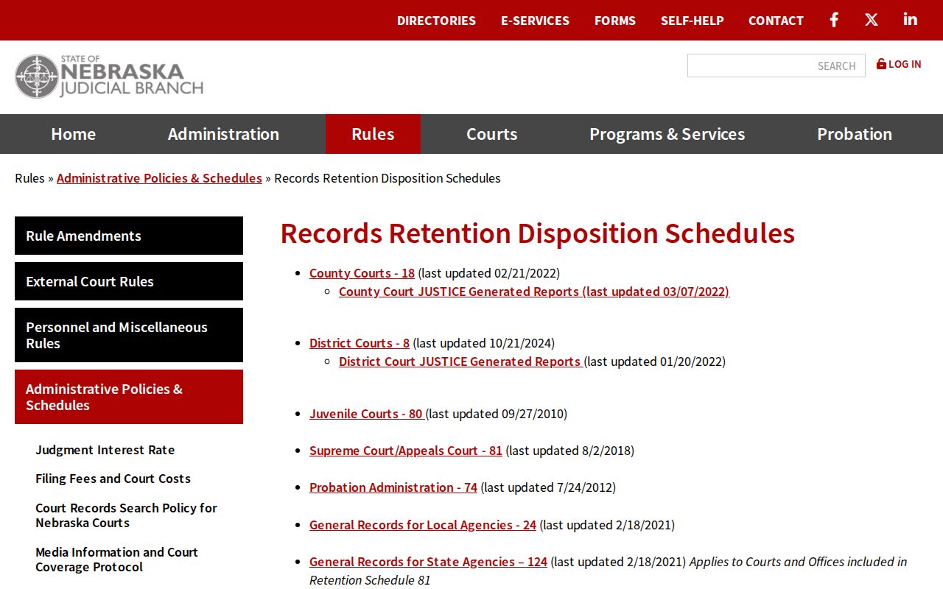Image resolution: width=943 pixels, height=589 pixels.
Task: Open Filing Fees and Court Costs link
Action: pyautogui.click(x=113, y=479)
